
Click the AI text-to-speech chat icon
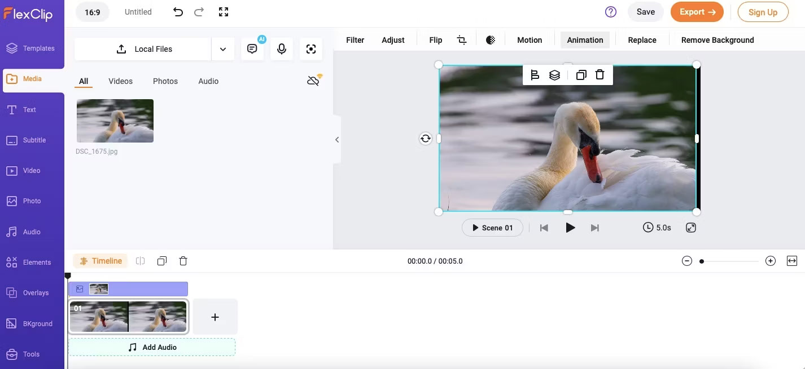coord(252,49)
